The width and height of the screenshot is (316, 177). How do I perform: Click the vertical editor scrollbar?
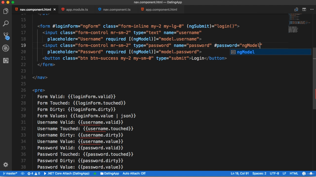coord(314,79)
